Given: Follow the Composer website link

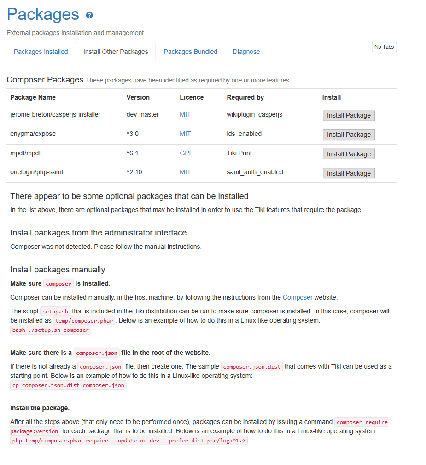Looking at the screenshot, I should tap(298, 297).
